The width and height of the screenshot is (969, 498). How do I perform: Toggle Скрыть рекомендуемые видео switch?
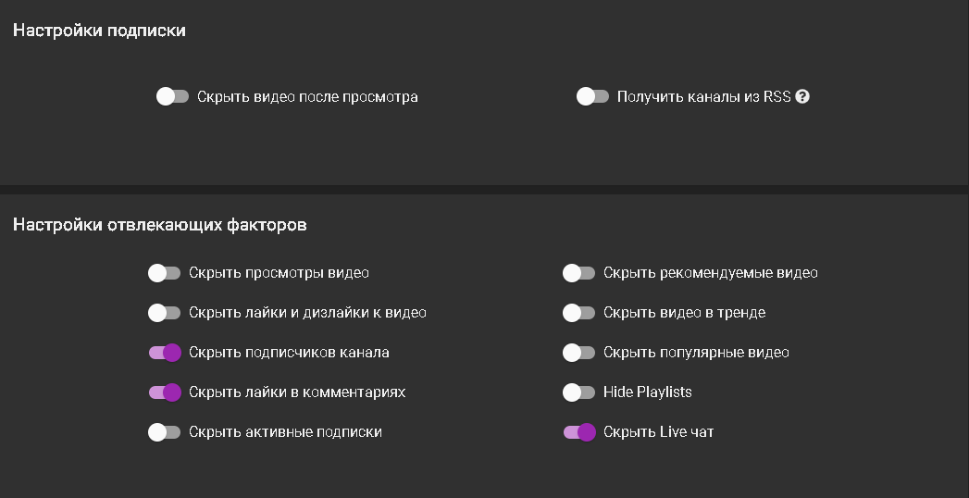coord(578,273)
